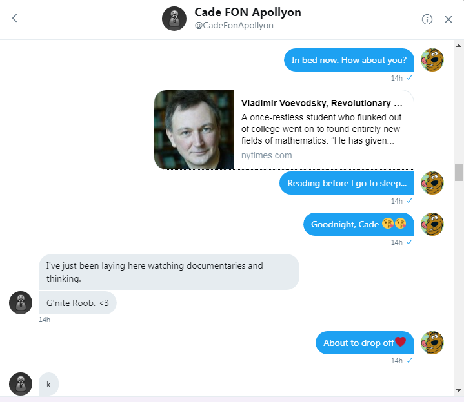The height and width of the screenshot is (402, 464).
Task: Select the 'watching documentaries and thinking' message
Action: [169, 272]
